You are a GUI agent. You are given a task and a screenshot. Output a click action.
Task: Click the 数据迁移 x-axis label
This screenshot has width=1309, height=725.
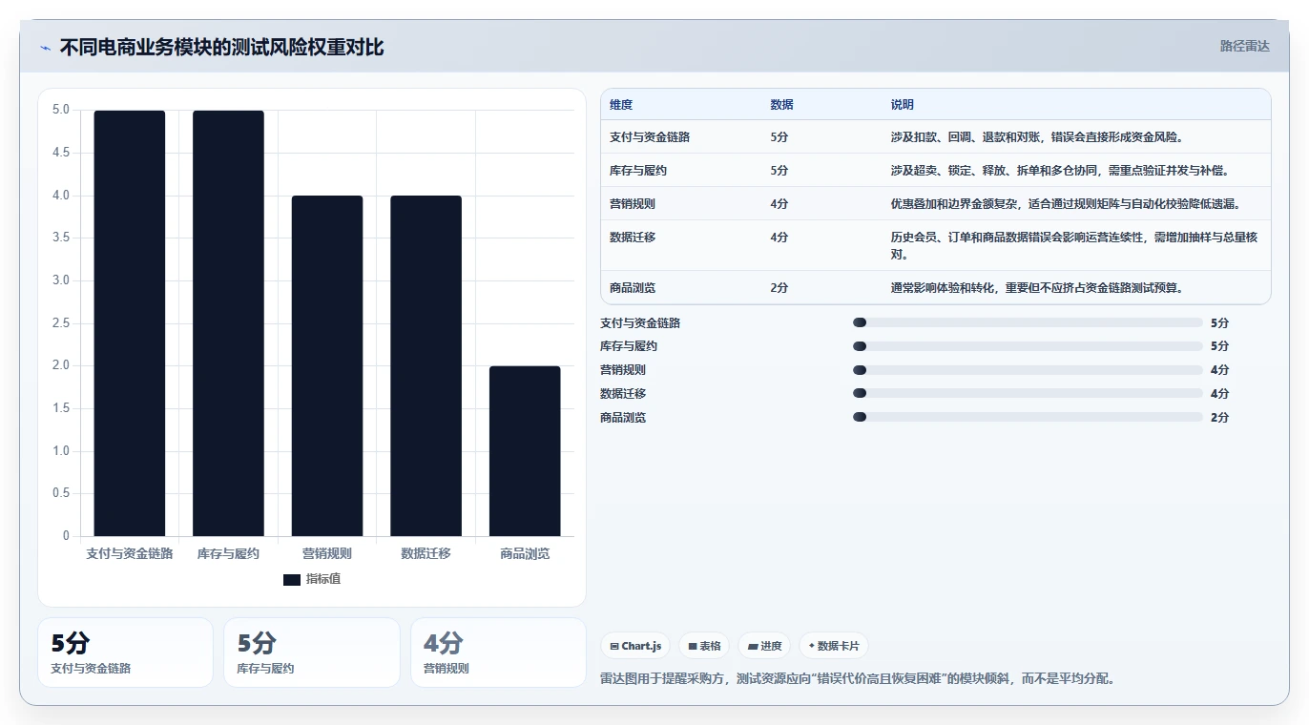click(x=426, y=553)
